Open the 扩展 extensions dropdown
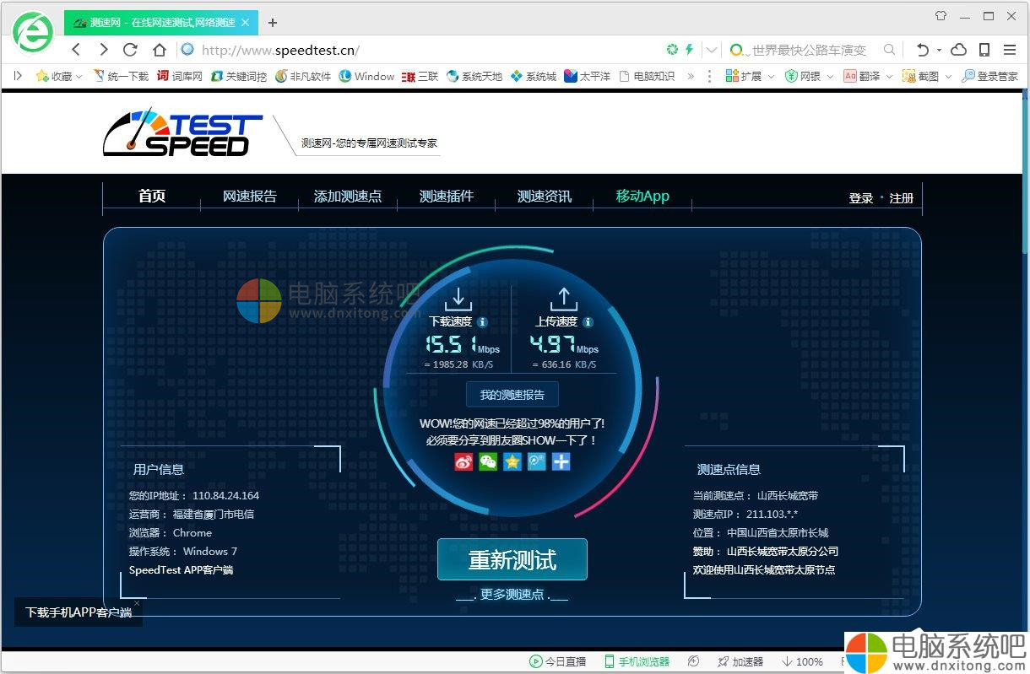The image size is (1030, 674). pos(750,76)
